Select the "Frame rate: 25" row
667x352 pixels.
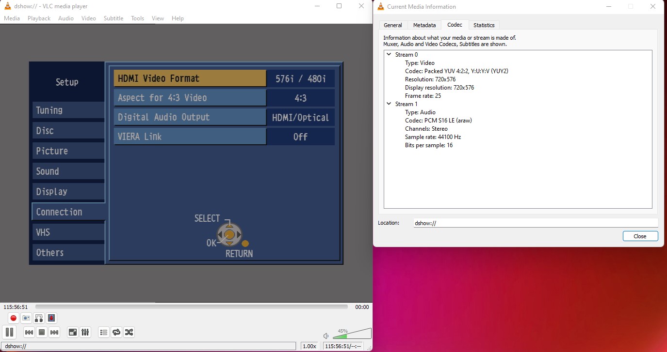tap(423, 96)
